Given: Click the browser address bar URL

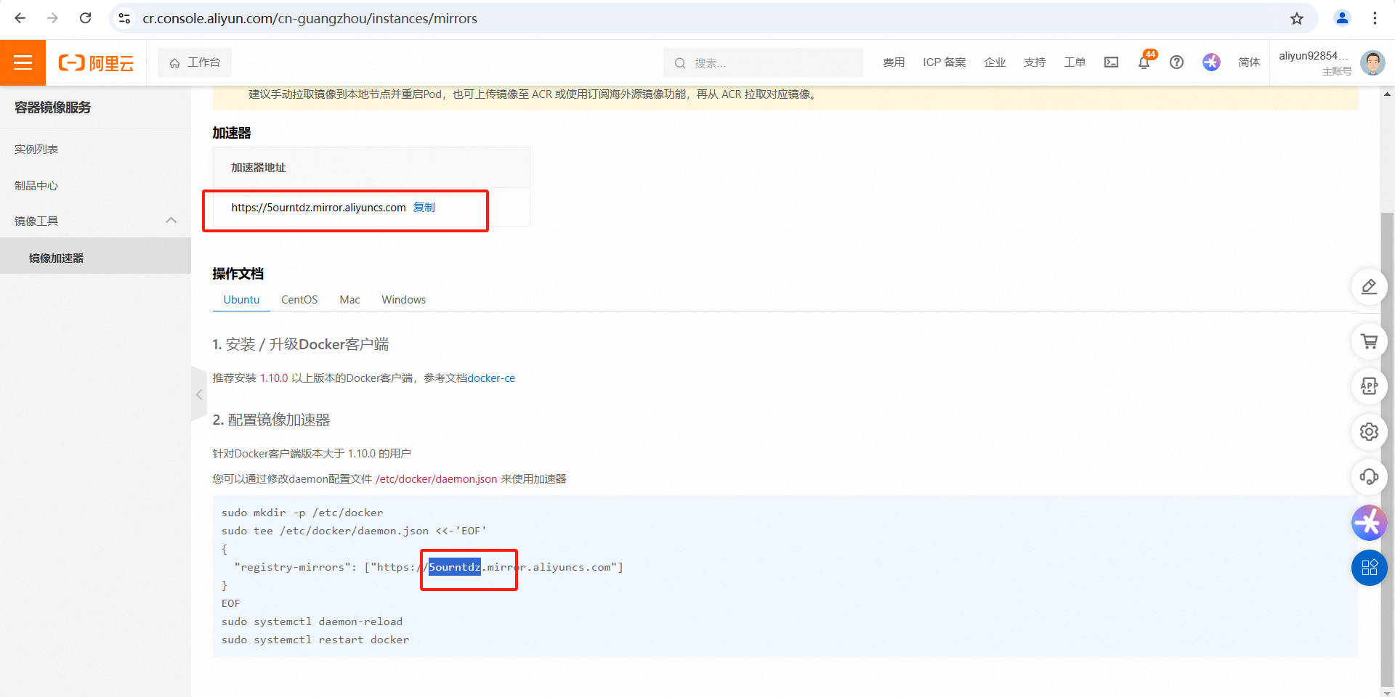Looking at the screenshot, I should (x=310, y=18).
